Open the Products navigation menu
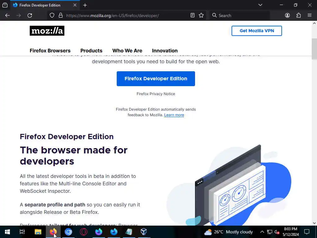 click(91, 51)
